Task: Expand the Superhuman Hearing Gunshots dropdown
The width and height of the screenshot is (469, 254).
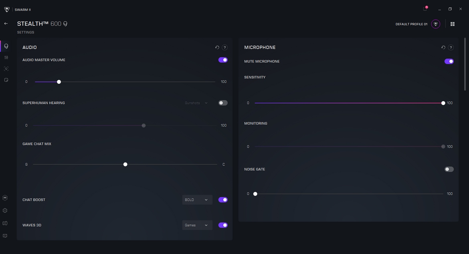Action: (196, 103)
